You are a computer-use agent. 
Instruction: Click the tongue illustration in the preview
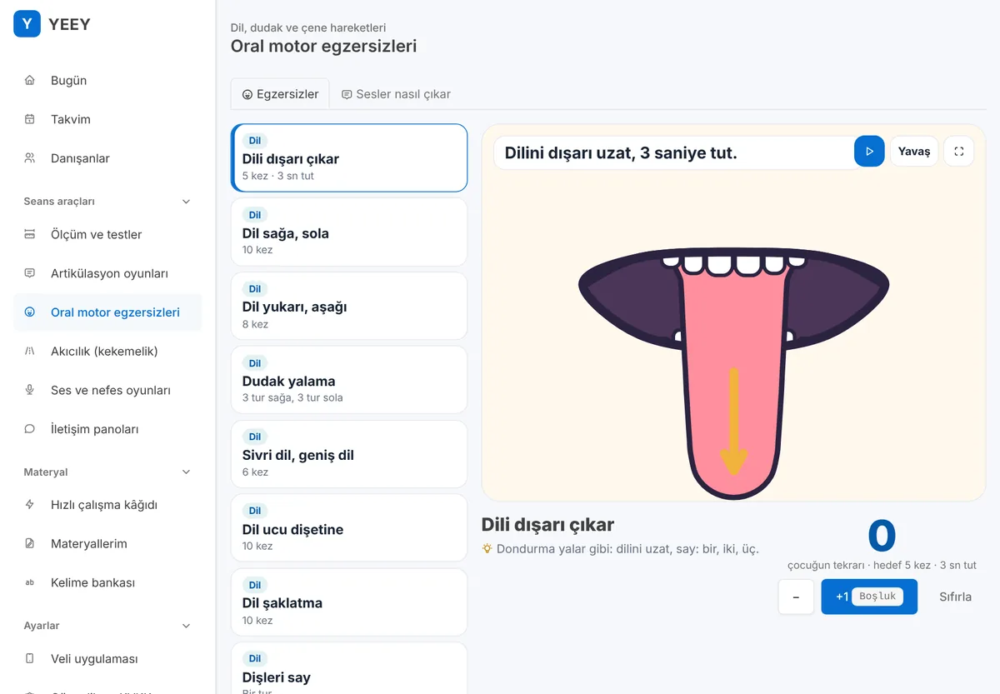point(734,374)
